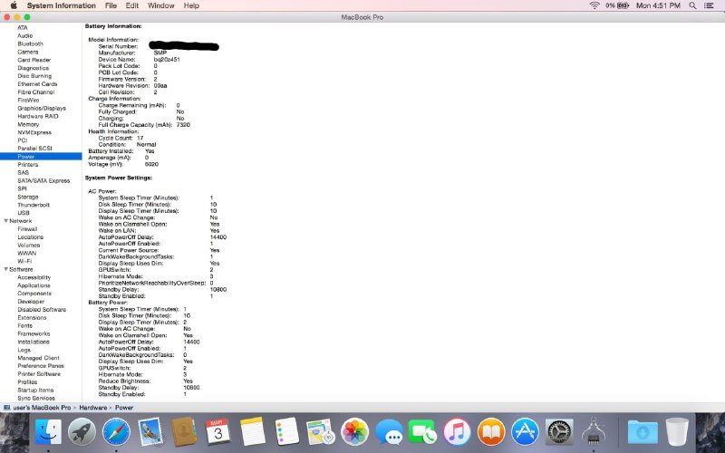This screenshot has width=725, height=453.
Task: Open the Trash in Dock
Action: pos(677,432)
